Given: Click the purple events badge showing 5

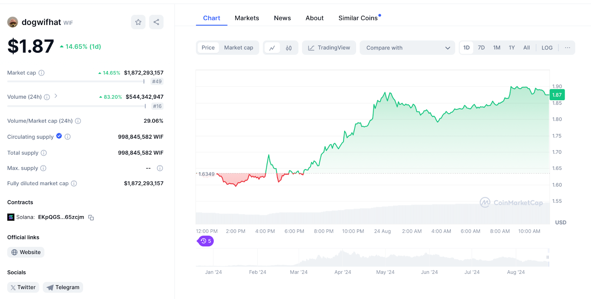Looking at the screenshot, I should point(205,241).
